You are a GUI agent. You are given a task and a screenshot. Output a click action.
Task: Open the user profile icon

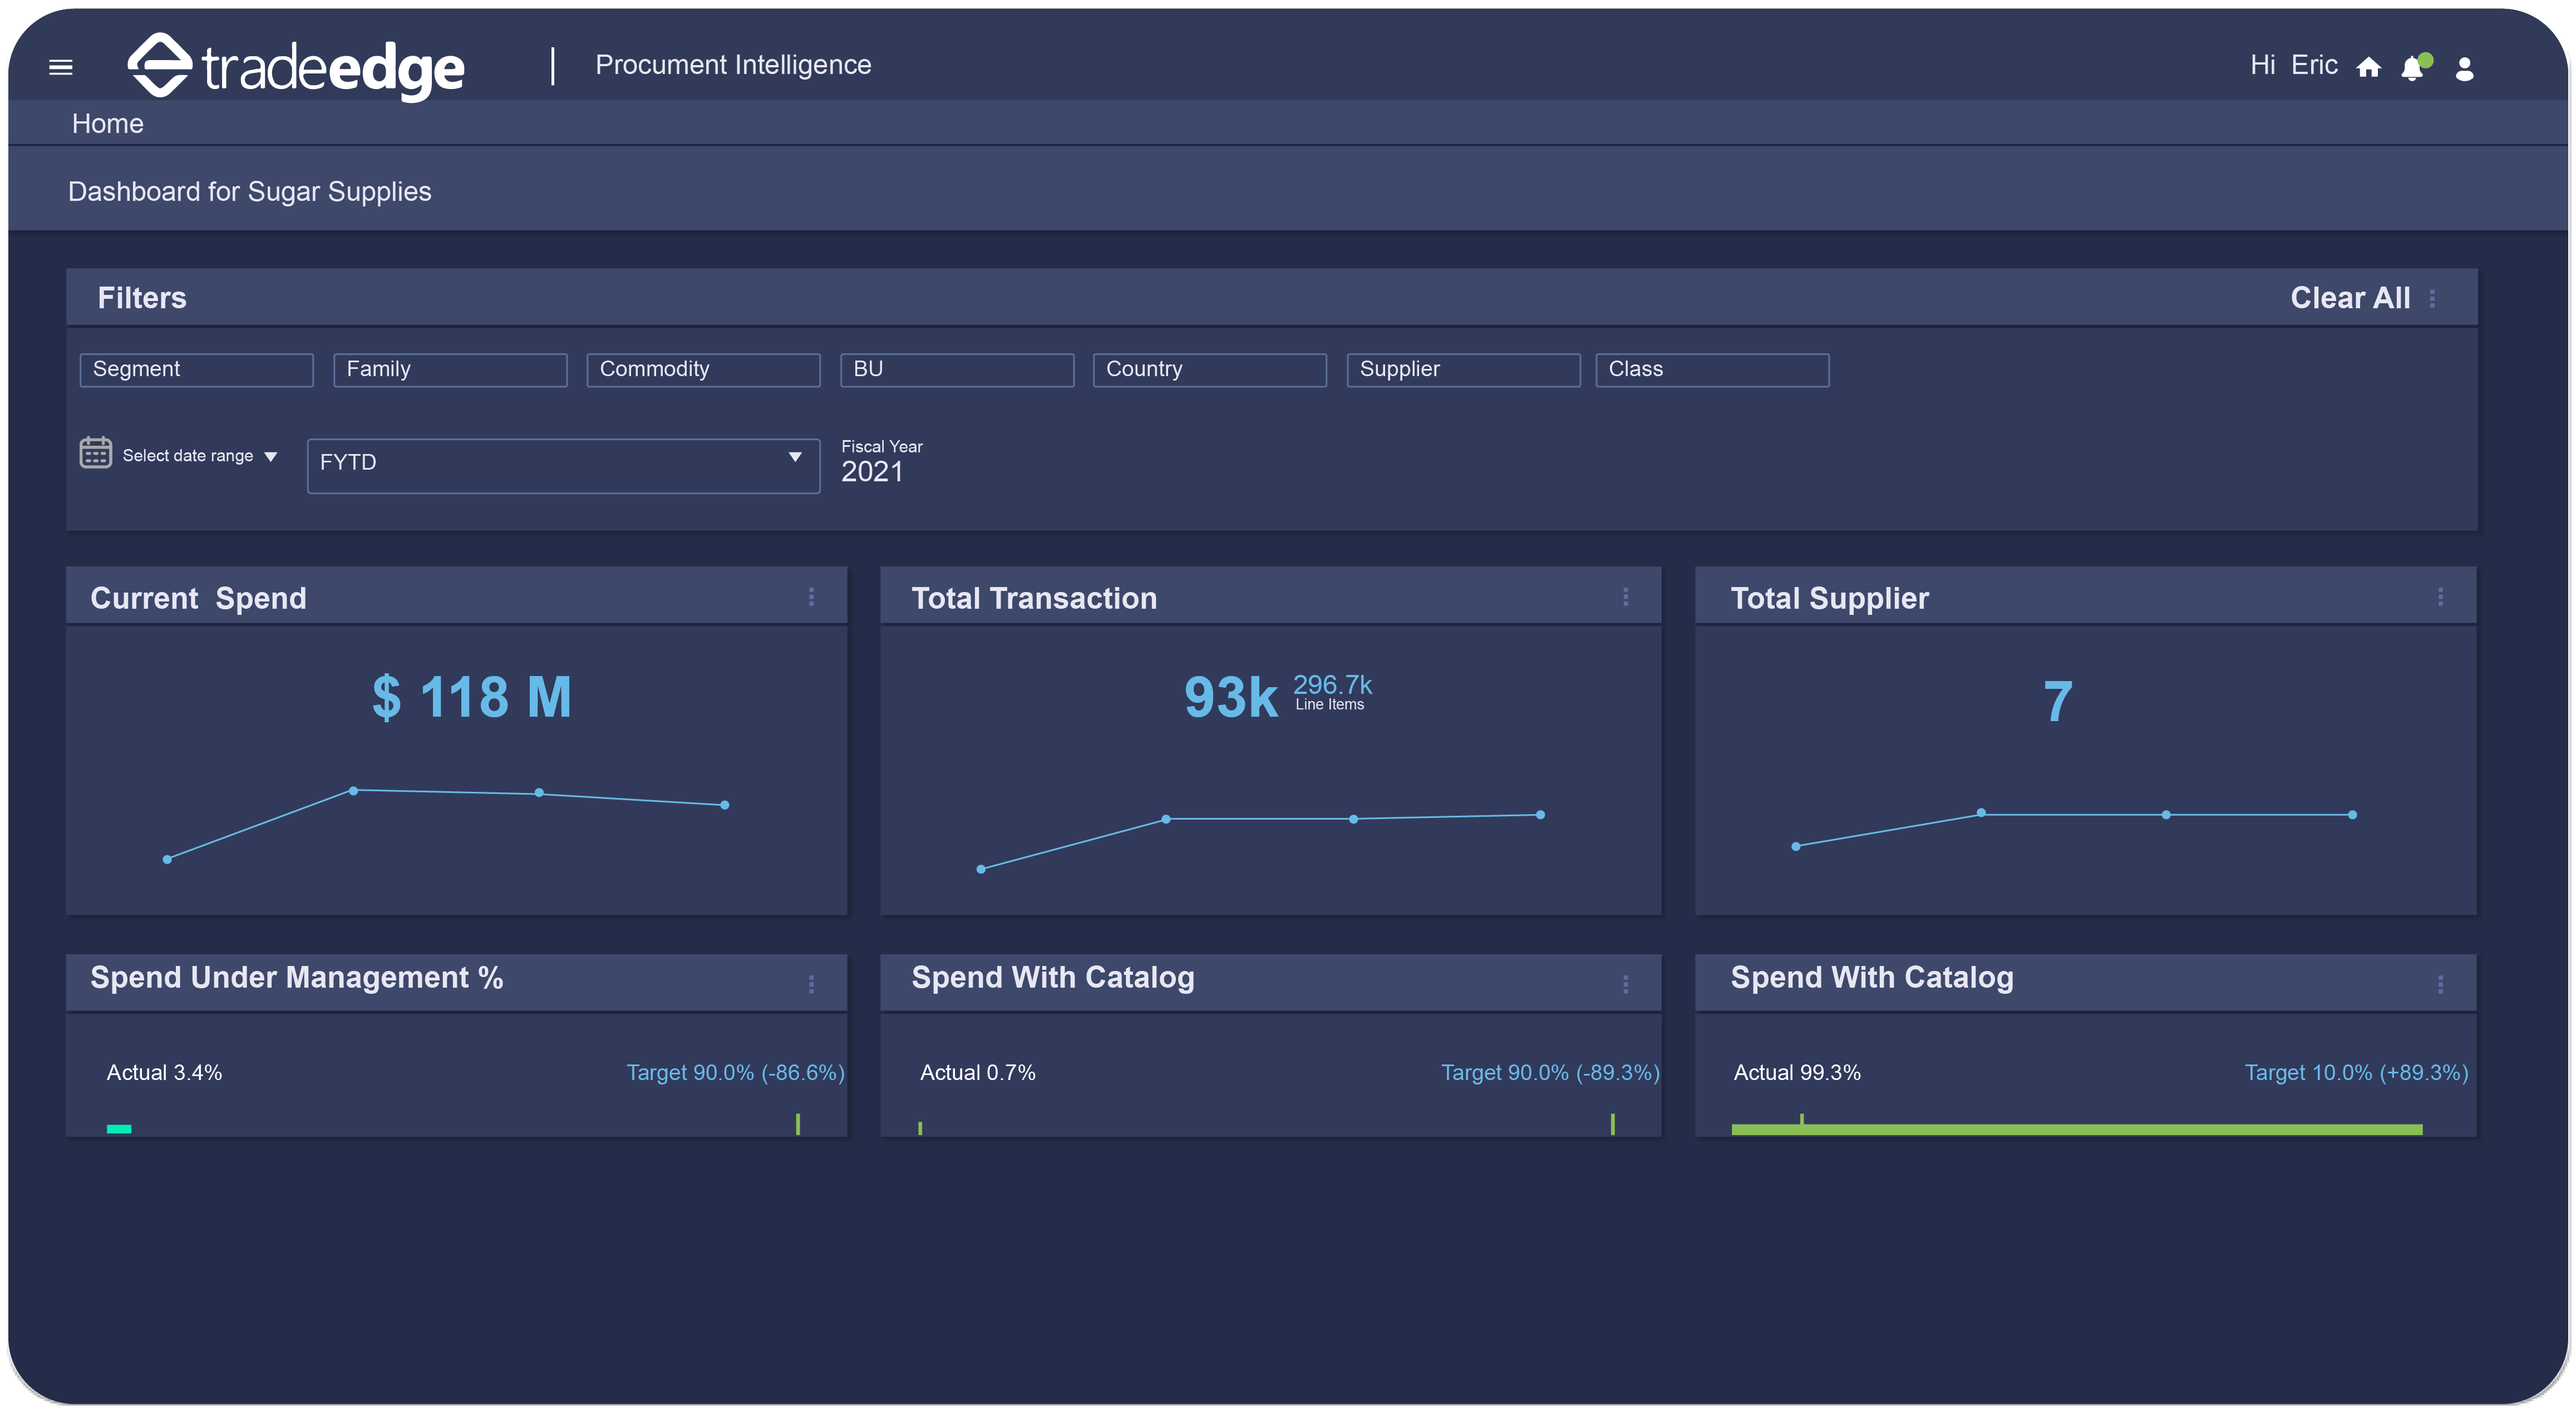[x=2464, y=68]
